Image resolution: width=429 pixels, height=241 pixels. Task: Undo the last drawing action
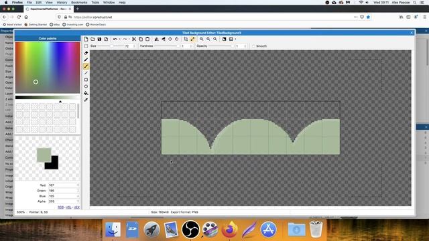[115, 39]
